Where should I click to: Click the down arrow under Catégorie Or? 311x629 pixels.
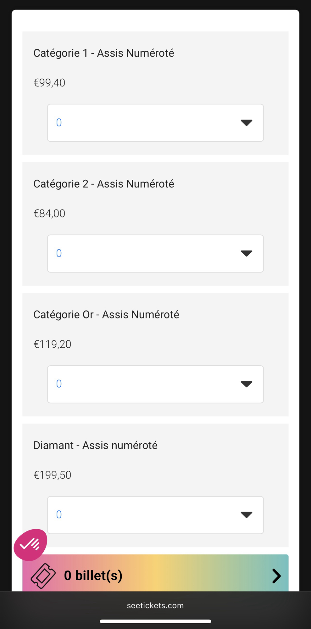coord(246,384)
